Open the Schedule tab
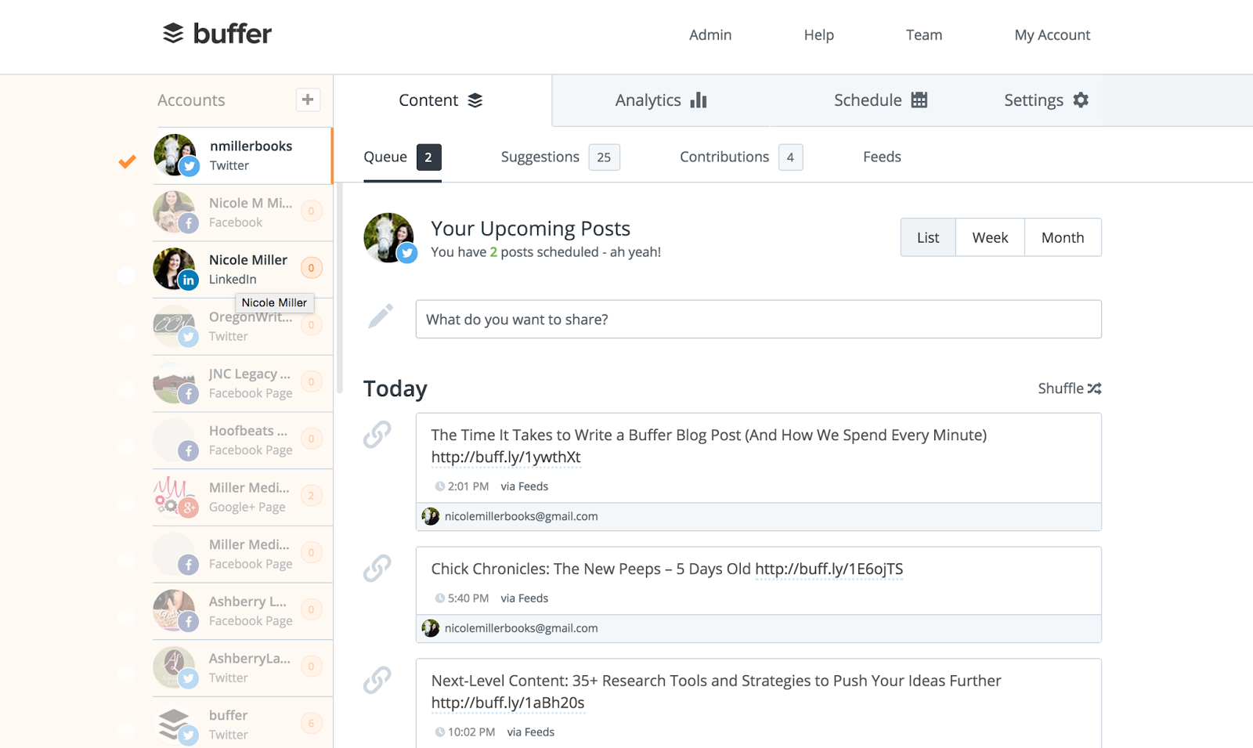Screen dimensions: 1253x748 point(880,100)
